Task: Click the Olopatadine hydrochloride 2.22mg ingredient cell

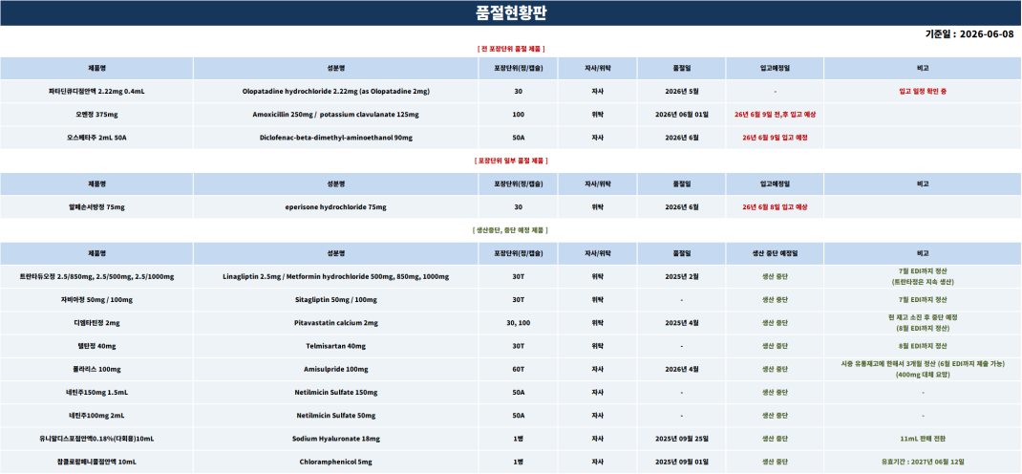Action: point(335,92)
